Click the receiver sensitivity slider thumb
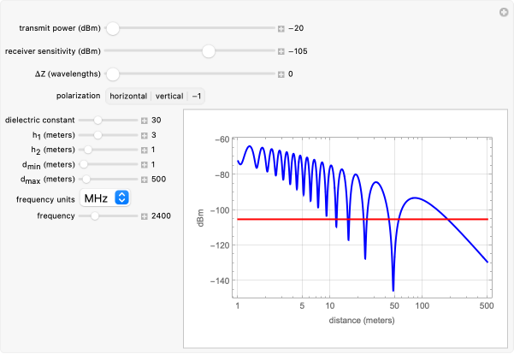The width and height of the screenshot is (514, 354). point(208,51)
